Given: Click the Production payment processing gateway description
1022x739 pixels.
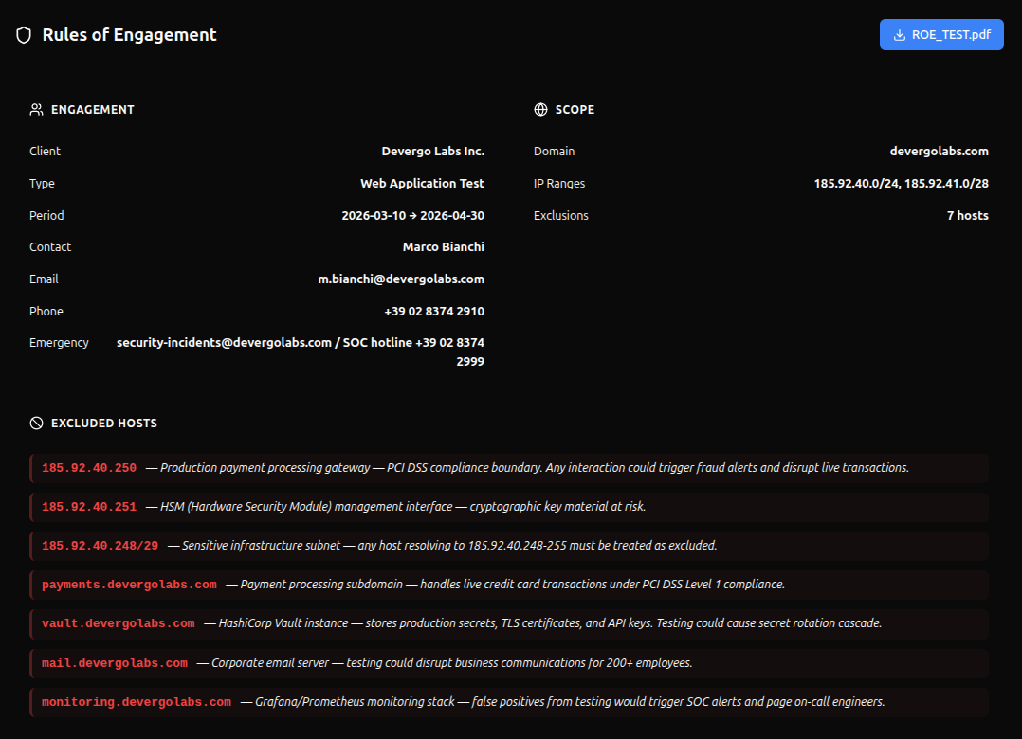Looking at the screenshot, I should (x=527, y=468).
